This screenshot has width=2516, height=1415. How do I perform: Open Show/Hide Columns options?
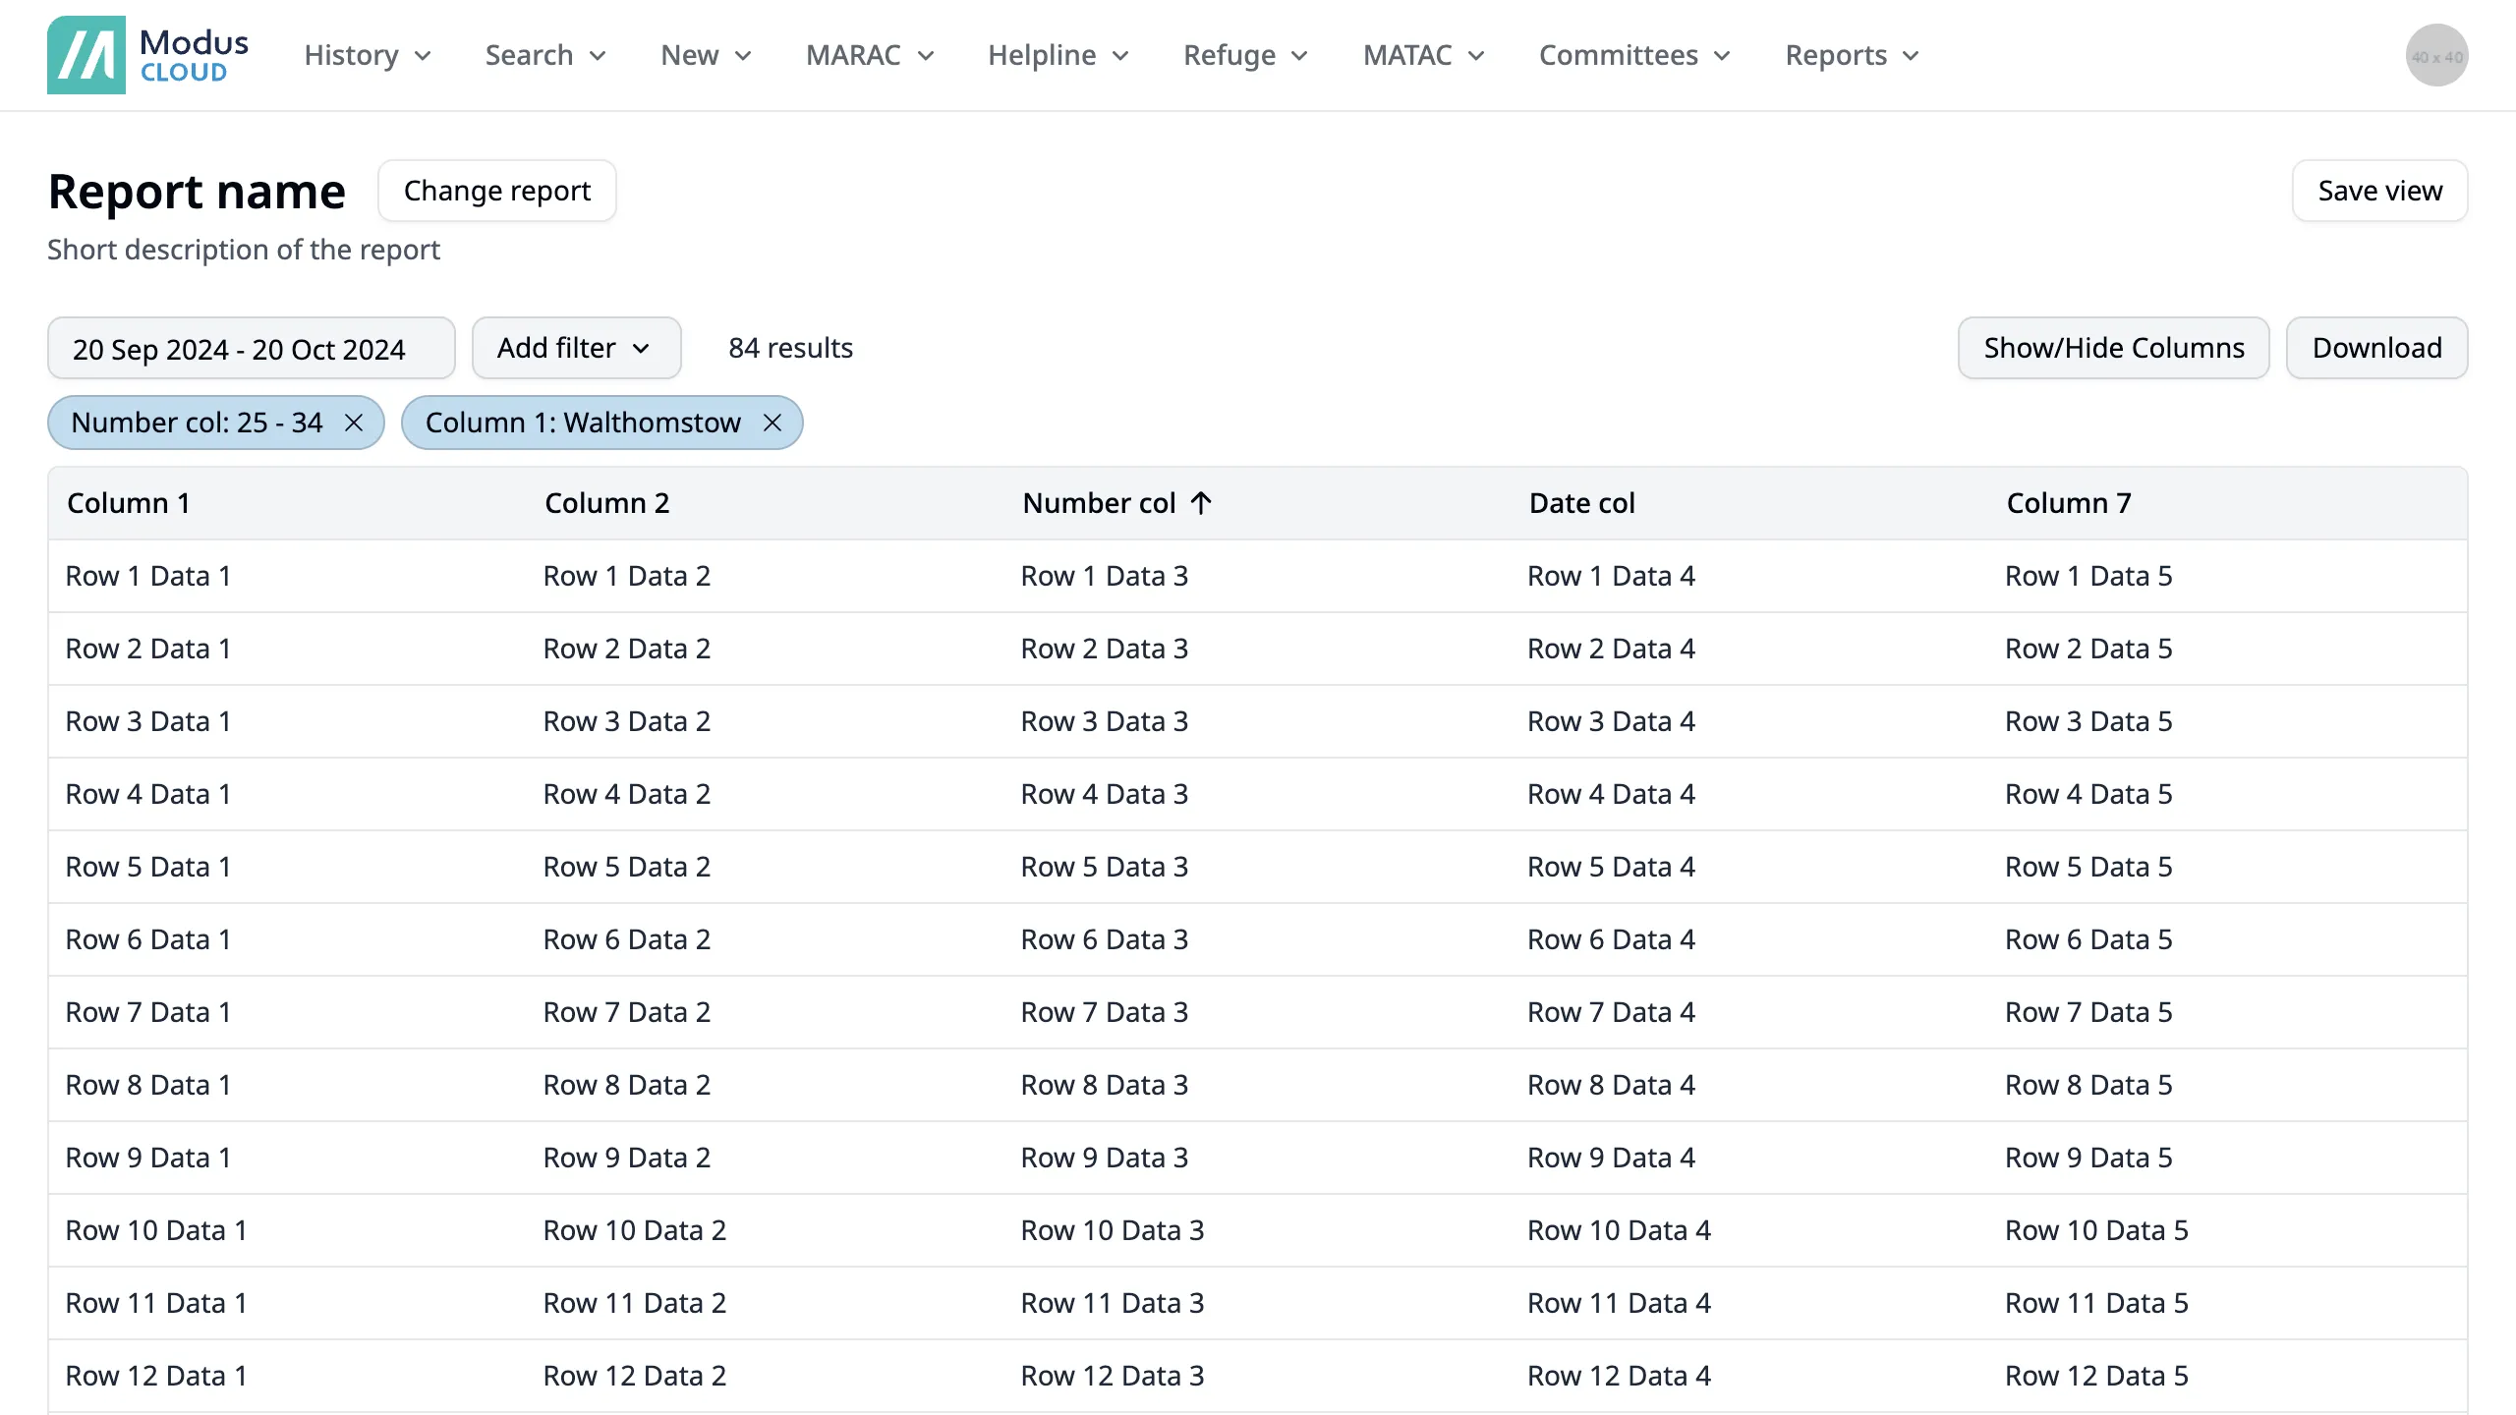click(x=2113, y=348)
